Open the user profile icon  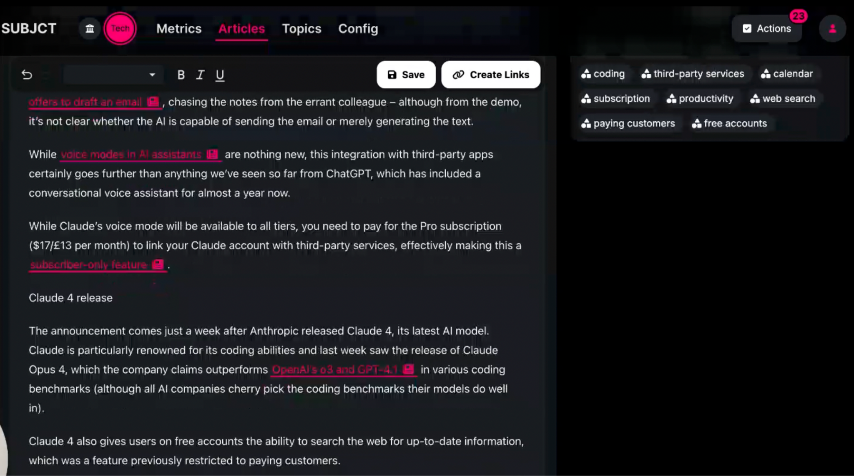point(832,28)
